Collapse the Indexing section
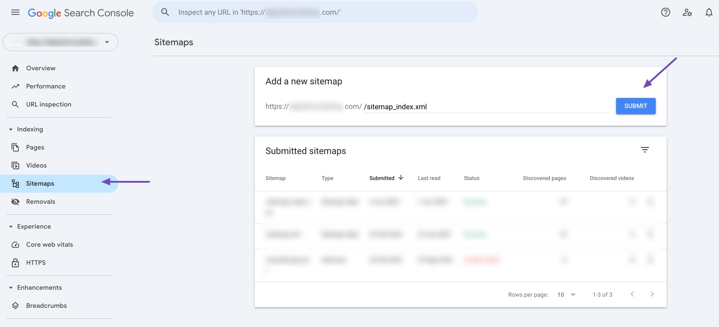The height and width of the screenshot is (327, 719). 11,129
